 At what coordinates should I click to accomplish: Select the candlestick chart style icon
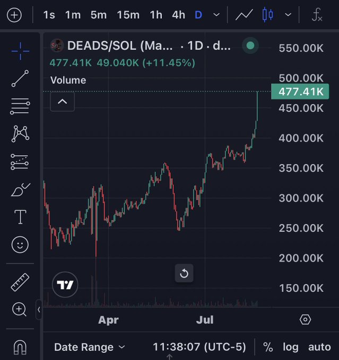(x=268, y=15)
